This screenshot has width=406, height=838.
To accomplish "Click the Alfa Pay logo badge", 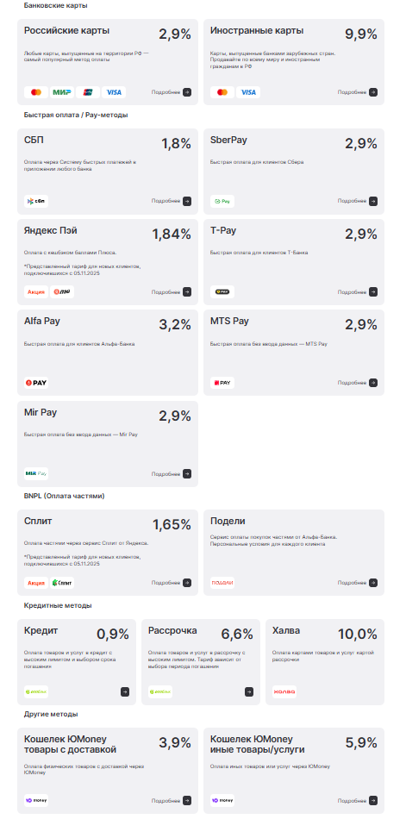I will (36, 383).
